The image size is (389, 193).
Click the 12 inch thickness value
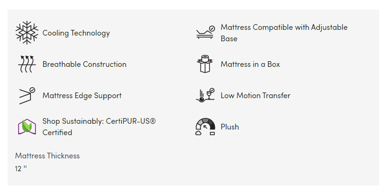(x=21, y=168)
